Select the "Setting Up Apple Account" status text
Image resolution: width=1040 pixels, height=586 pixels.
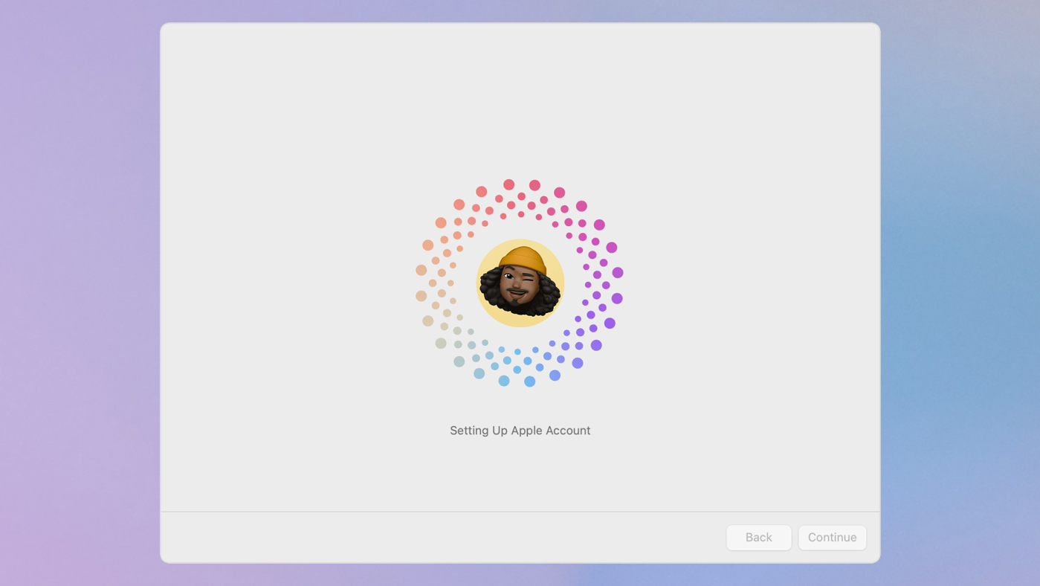[520, 431]
